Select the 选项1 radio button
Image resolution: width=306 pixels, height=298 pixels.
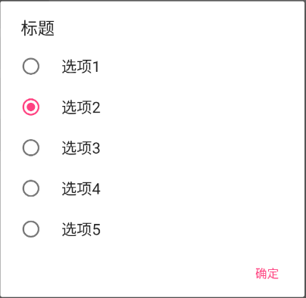31,67
